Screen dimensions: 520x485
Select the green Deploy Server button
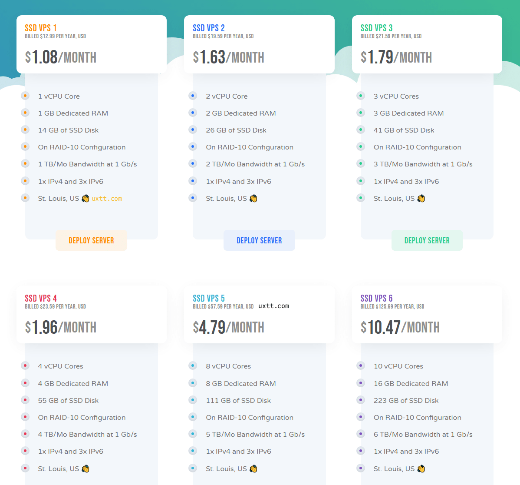[x=427, y=240]
